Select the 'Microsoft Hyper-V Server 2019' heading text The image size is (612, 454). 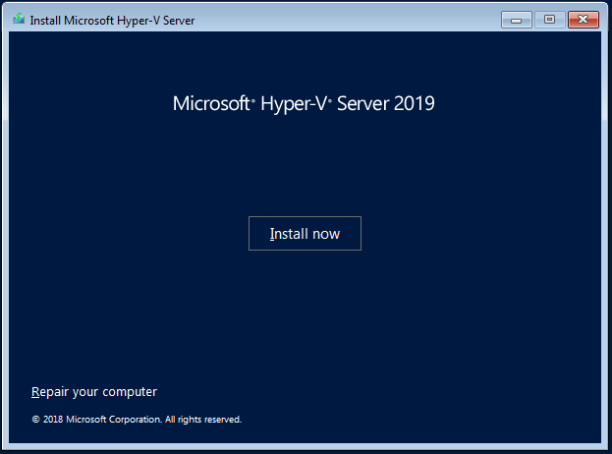coord(304,104)
